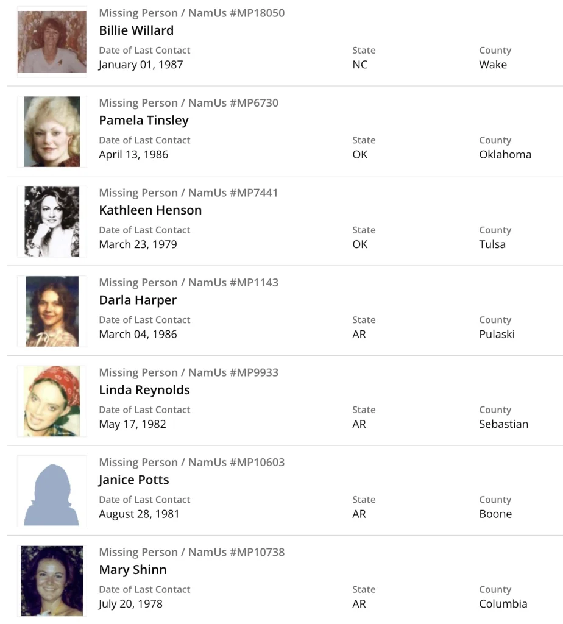
Task: Open the thumbnail next to Darla Harper
Action: click(52, 311)
